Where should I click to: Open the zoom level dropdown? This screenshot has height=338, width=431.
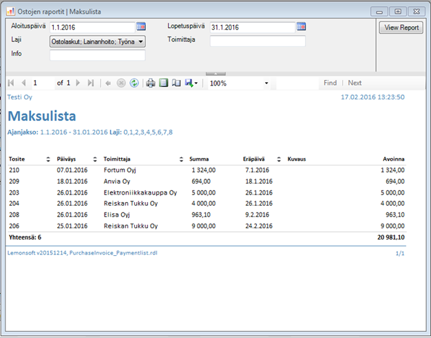266,83
